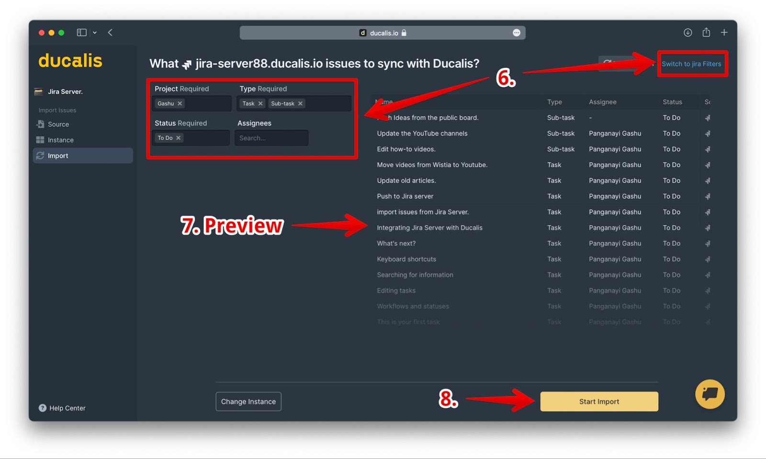Click Jira icon in Update the YouTube channels row
This screenshot has height=459, width=766.
pyautogui.click(x=708, y=133)
